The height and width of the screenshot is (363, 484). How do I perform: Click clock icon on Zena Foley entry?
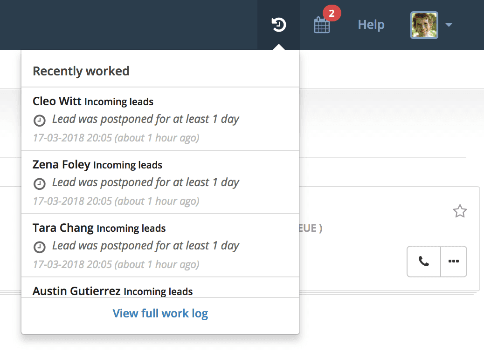pos(40,184)
